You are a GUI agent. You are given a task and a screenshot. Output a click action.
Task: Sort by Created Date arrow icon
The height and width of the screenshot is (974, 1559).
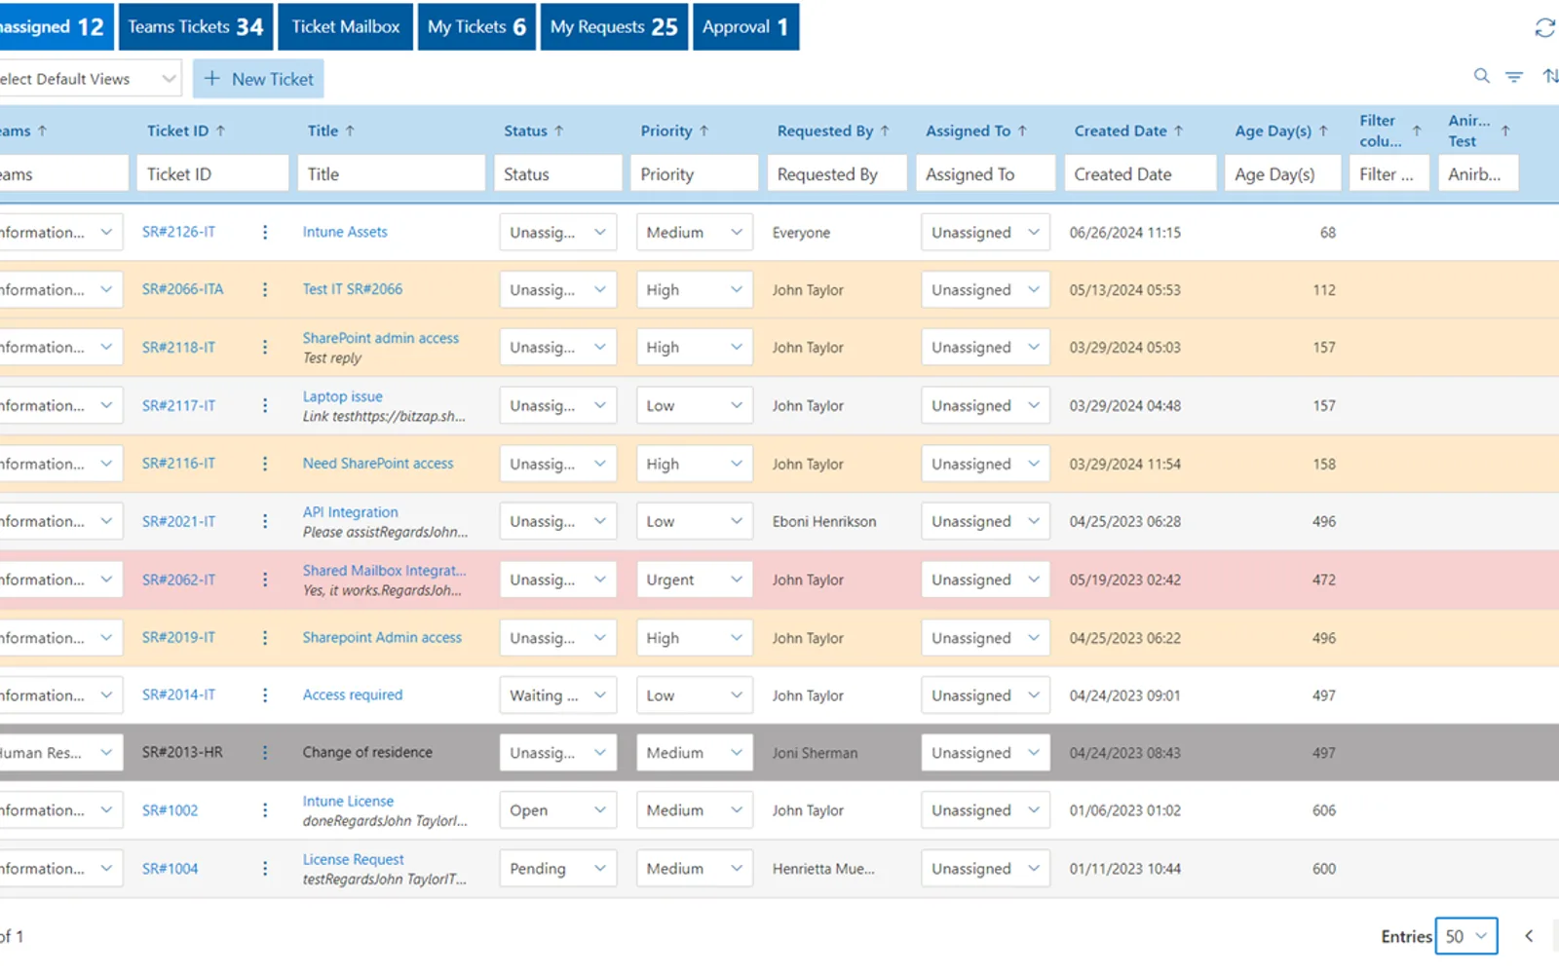pos(1178,131)
